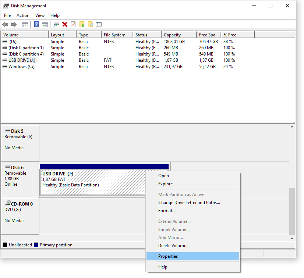Select Format... in the context menu

[167, 211]
